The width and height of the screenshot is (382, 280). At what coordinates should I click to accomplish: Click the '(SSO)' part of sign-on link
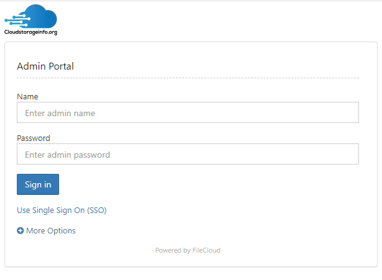(x=96, y=210)
